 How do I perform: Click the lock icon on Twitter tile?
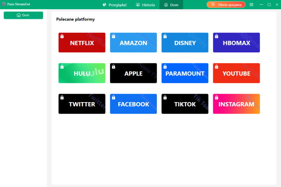pyautogui.click(x=62, y=97)
